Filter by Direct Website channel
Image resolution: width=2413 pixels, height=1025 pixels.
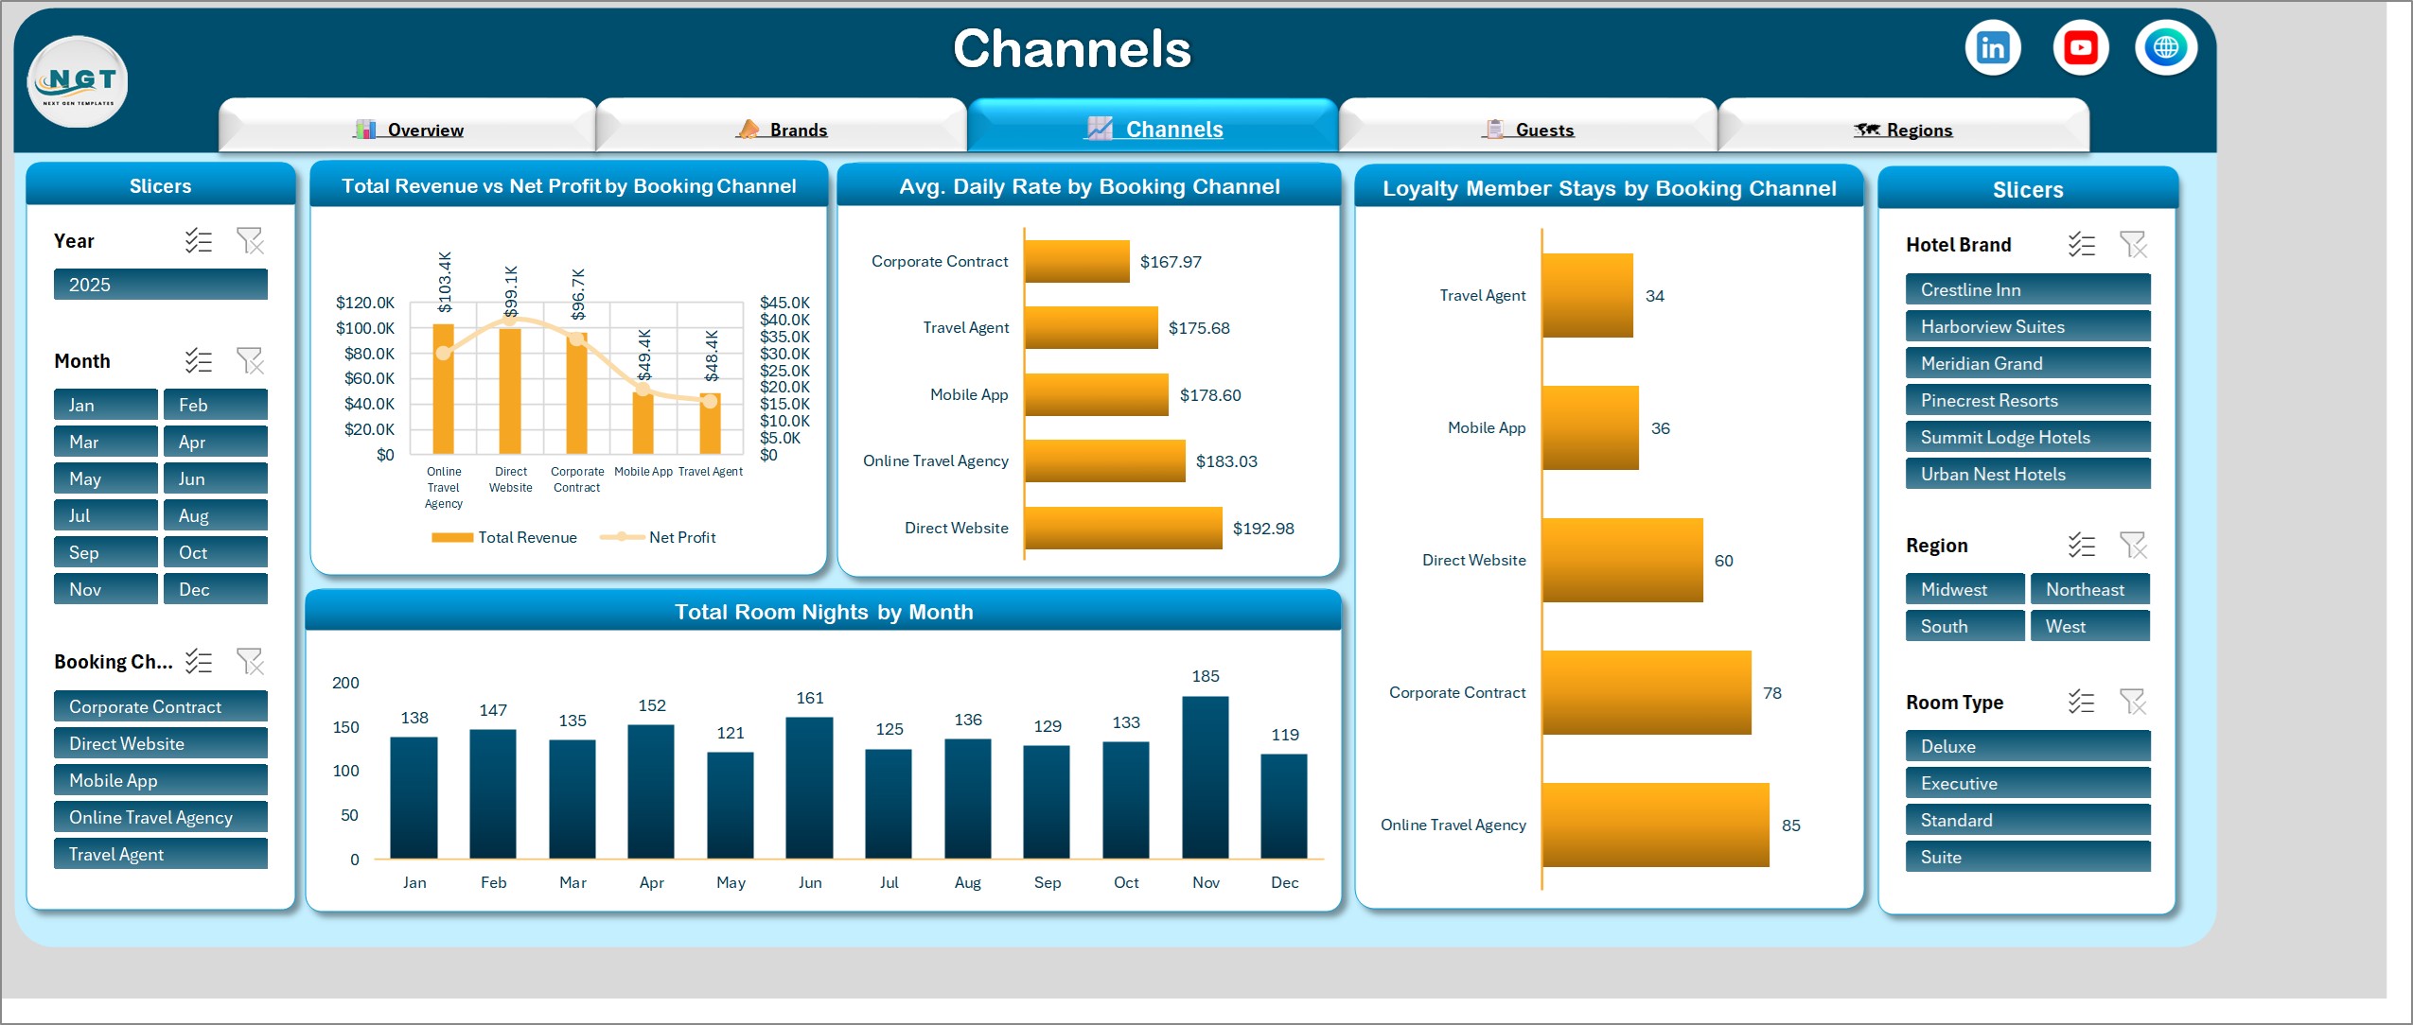click(x=161, y=743)
